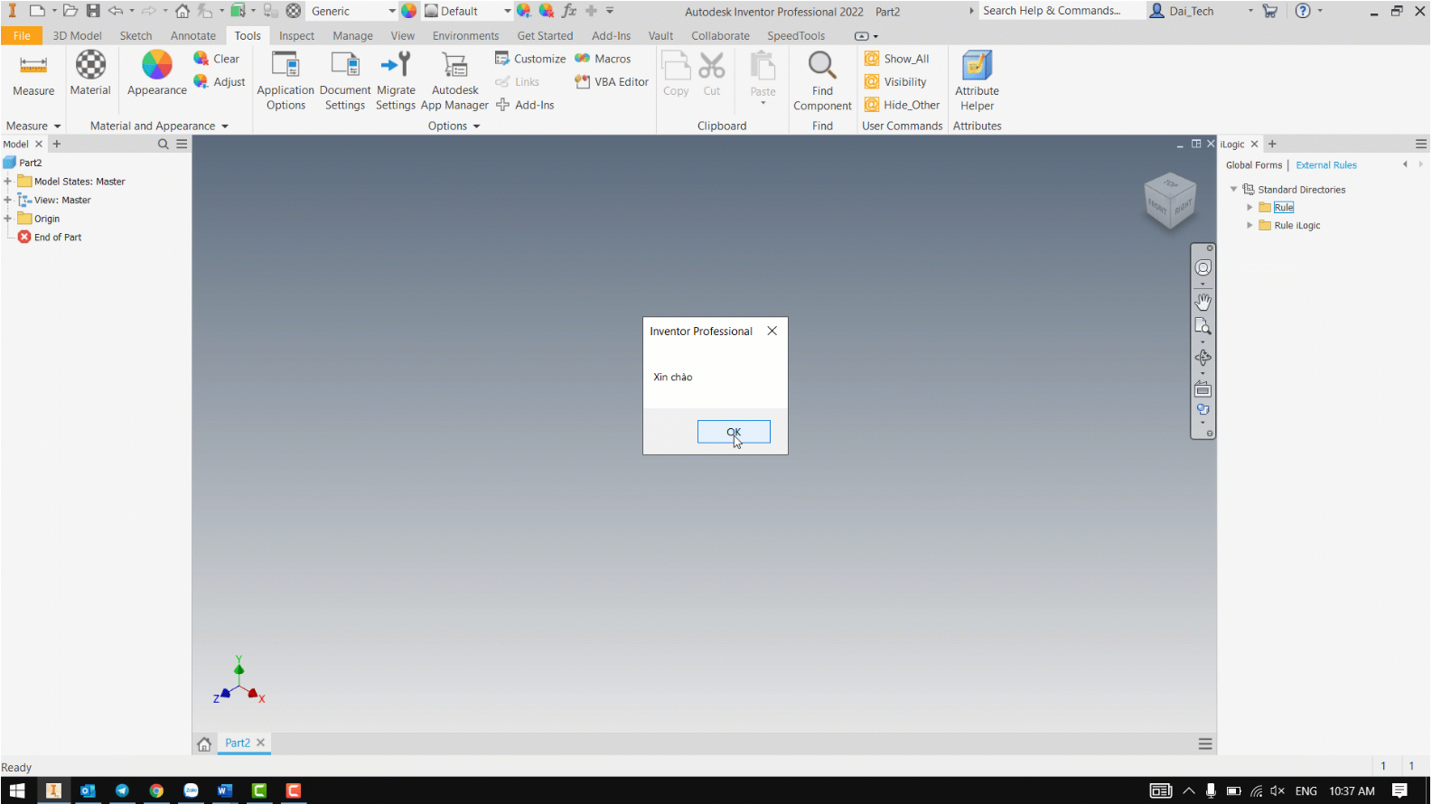
Task: Launch the VBA Editor
Action: click(x=612, y=82)
